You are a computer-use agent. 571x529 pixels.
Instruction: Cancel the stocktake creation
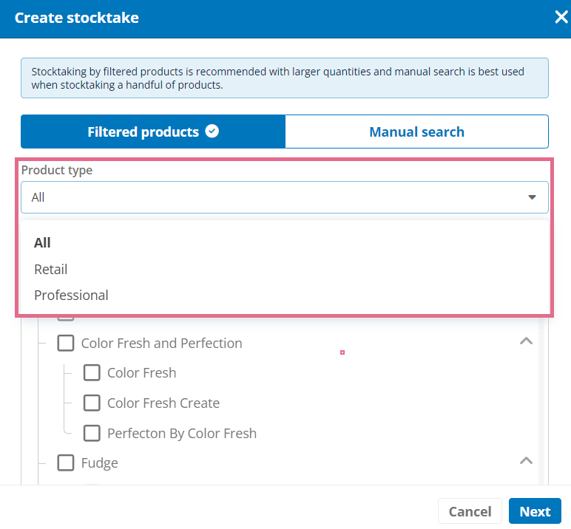tap(470, 511)
